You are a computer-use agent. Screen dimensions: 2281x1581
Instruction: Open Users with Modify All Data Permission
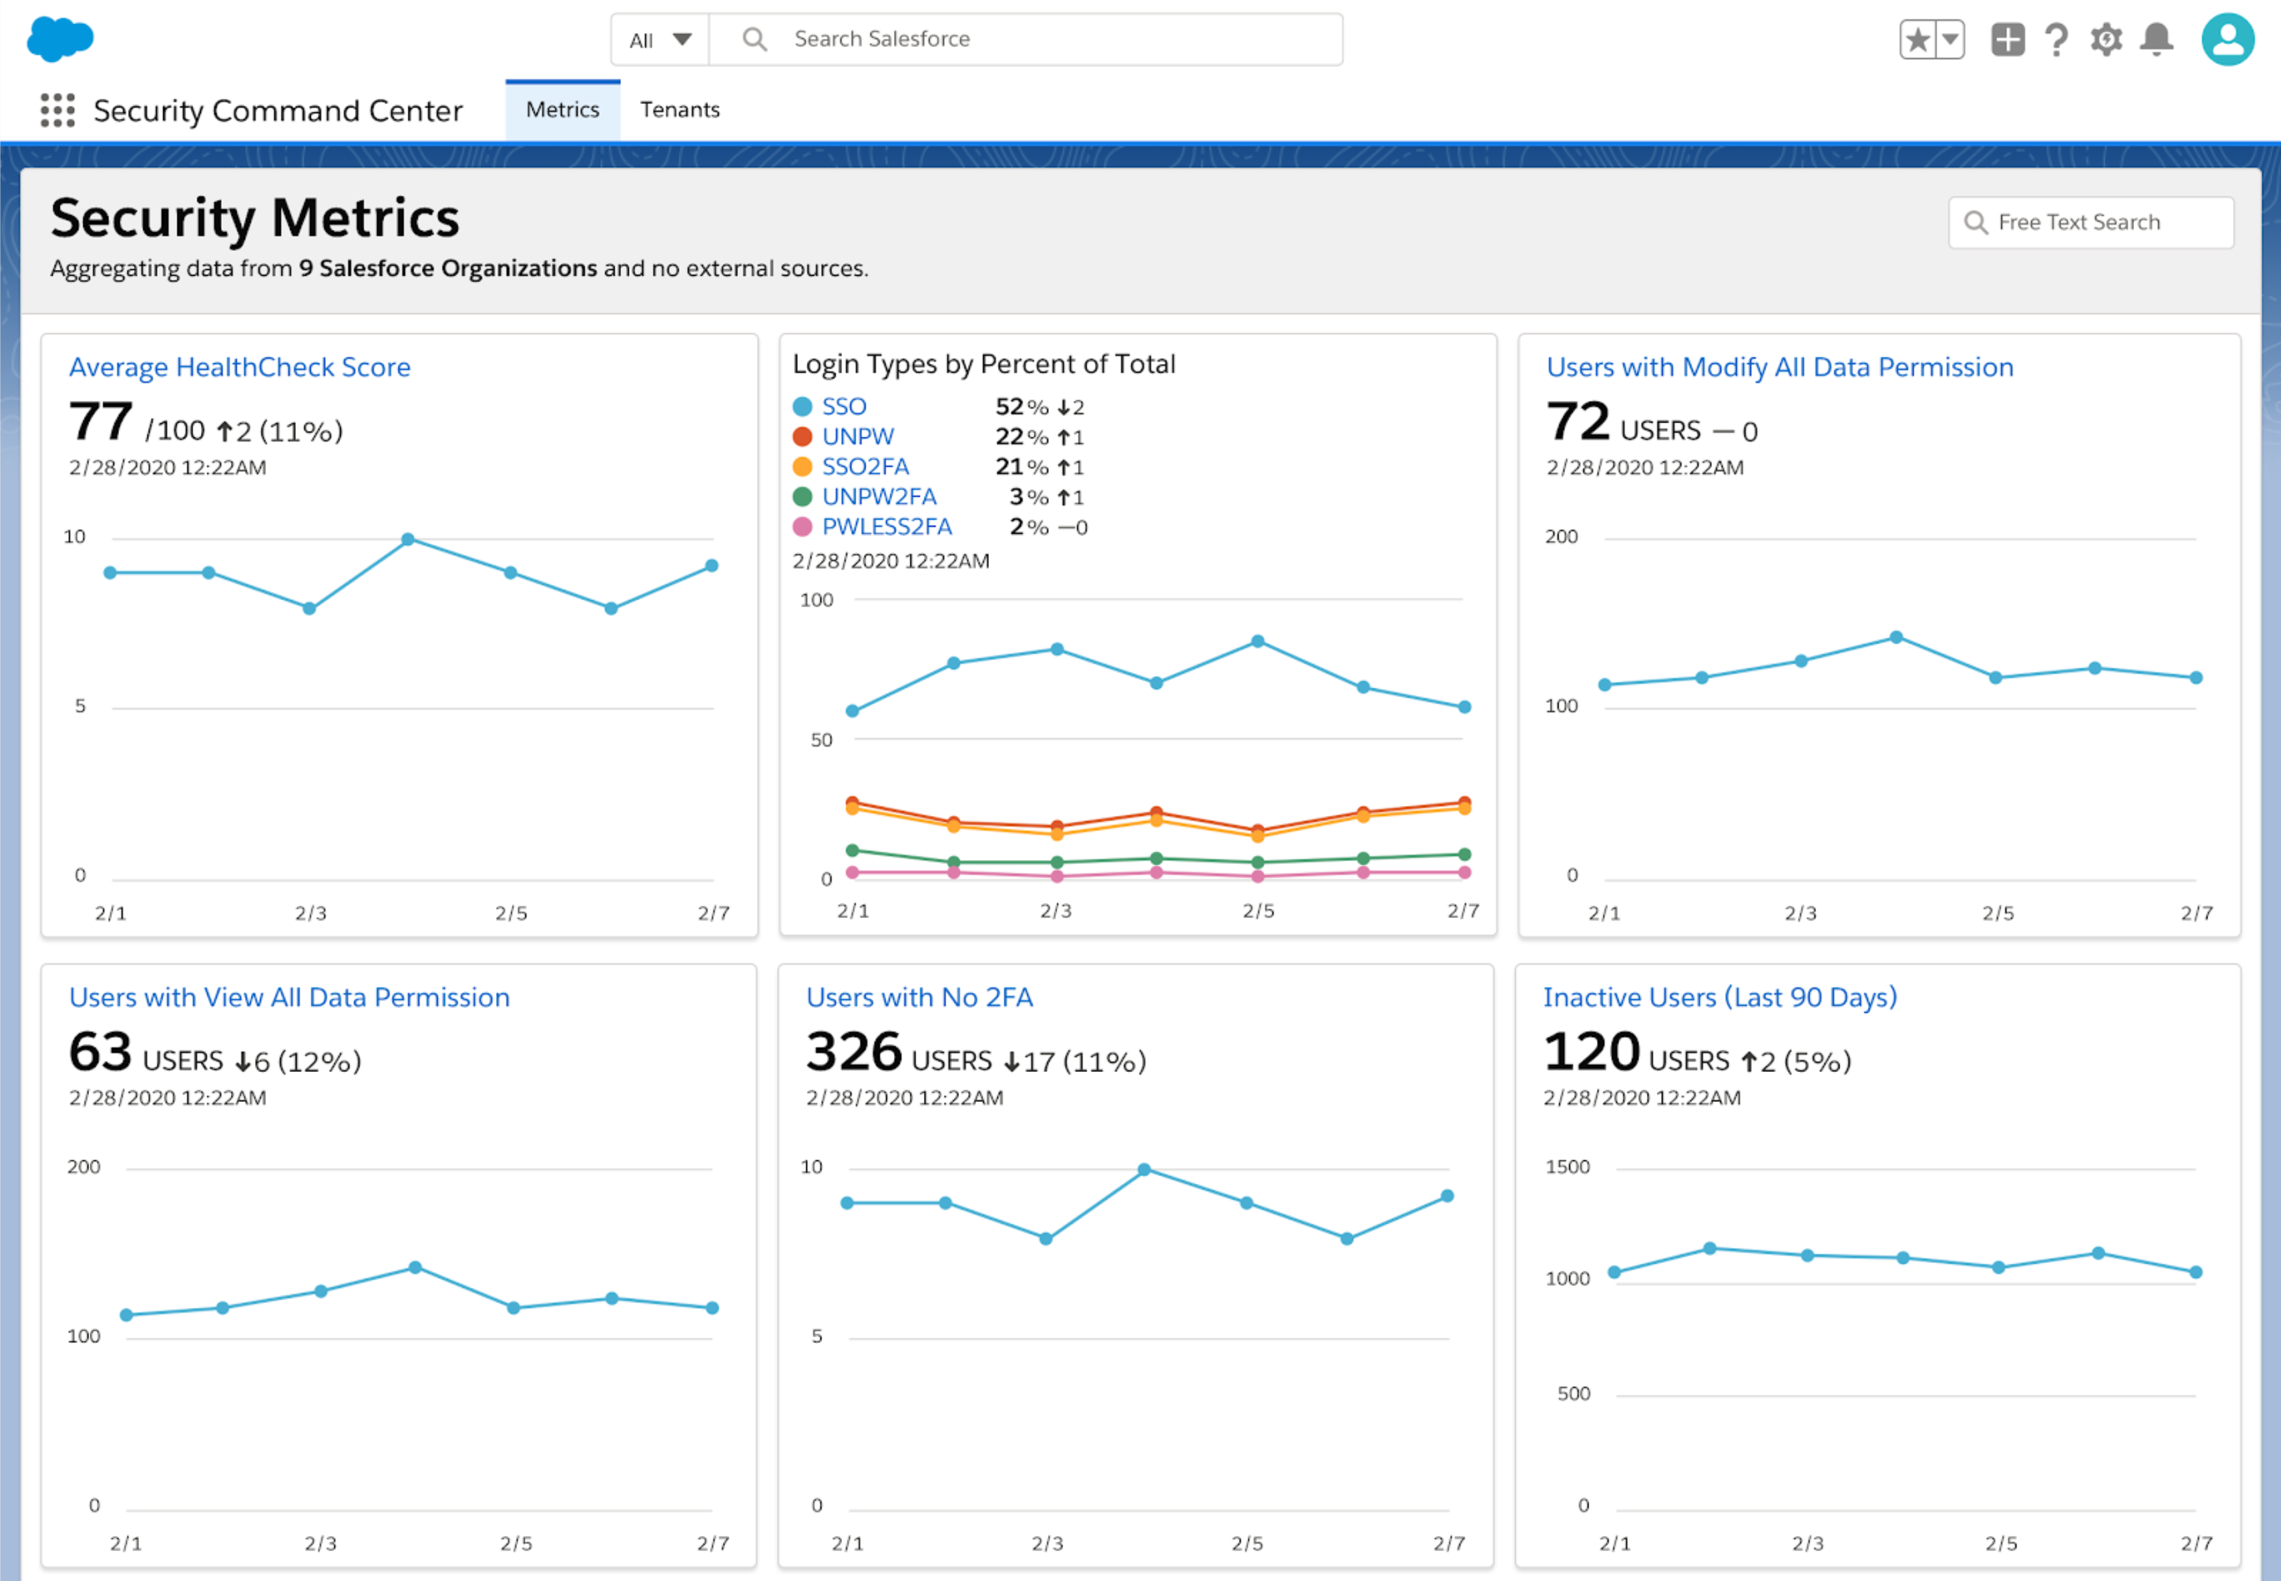click(x=1780, y=367)
